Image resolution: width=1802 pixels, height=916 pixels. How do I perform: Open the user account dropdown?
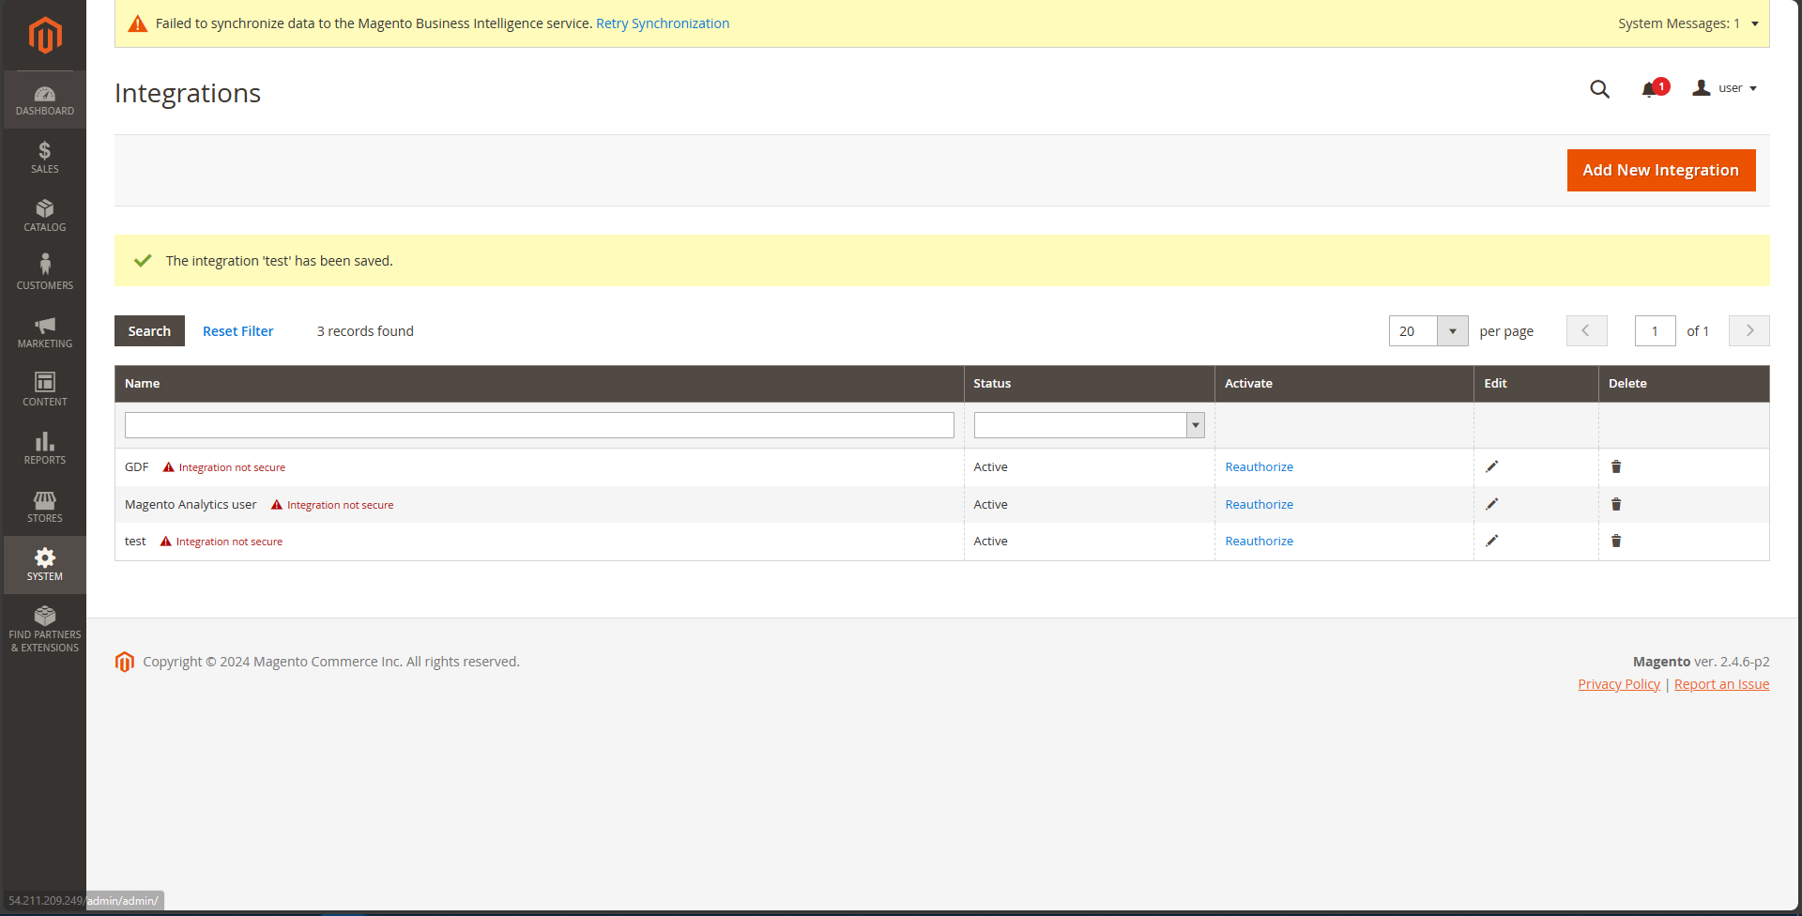tap(1725, 88)
